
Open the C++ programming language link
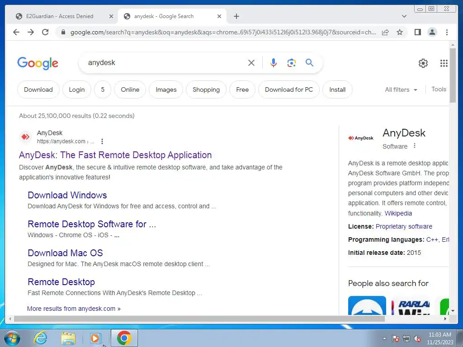(432, 239)
